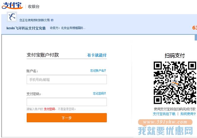Select the 支付宝账户付款 tab heading

pos(43,55)
